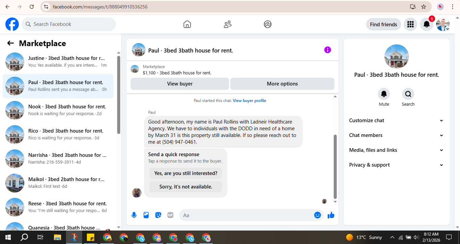Open Narrisha conversation with phone number

click(x=58, y=159)
